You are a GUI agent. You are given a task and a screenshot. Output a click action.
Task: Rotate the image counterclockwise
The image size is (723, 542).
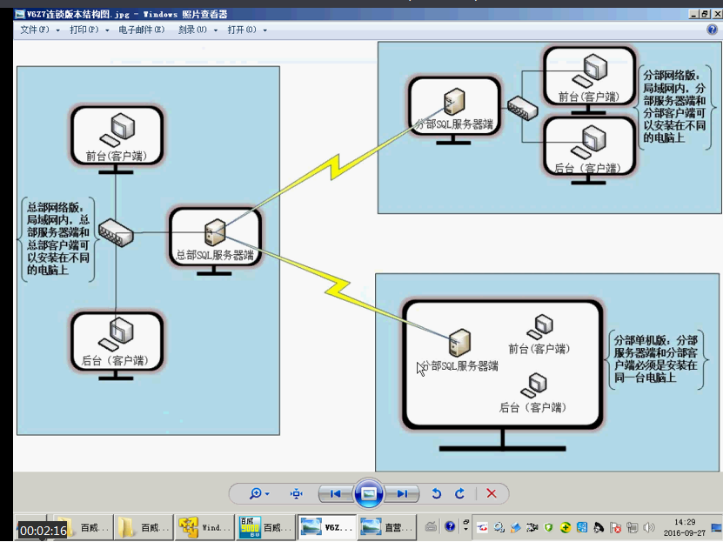tap(438, 493)
